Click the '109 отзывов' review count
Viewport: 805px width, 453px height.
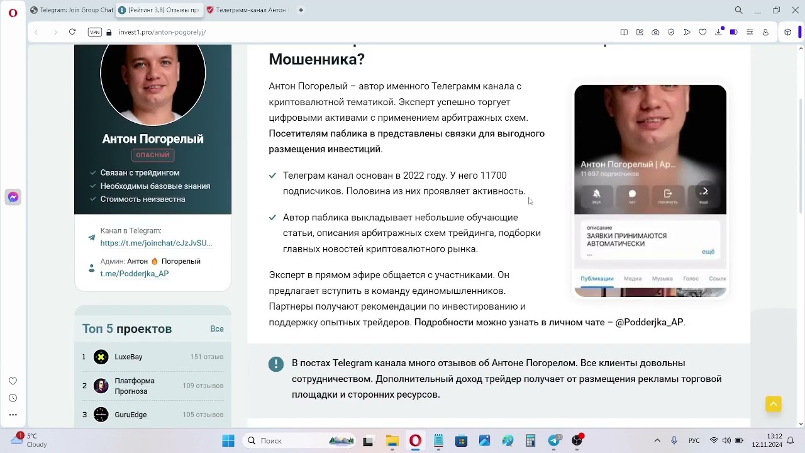coord(203,386)
